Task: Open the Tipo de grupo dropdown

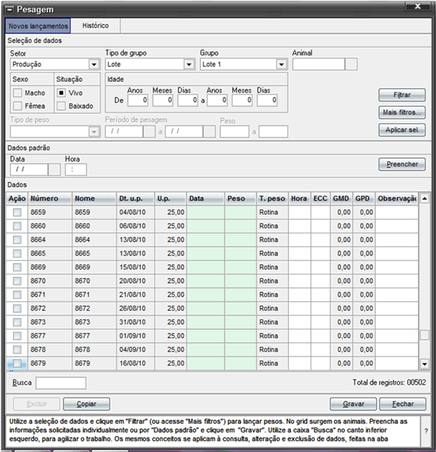Action: coord(189,64)
